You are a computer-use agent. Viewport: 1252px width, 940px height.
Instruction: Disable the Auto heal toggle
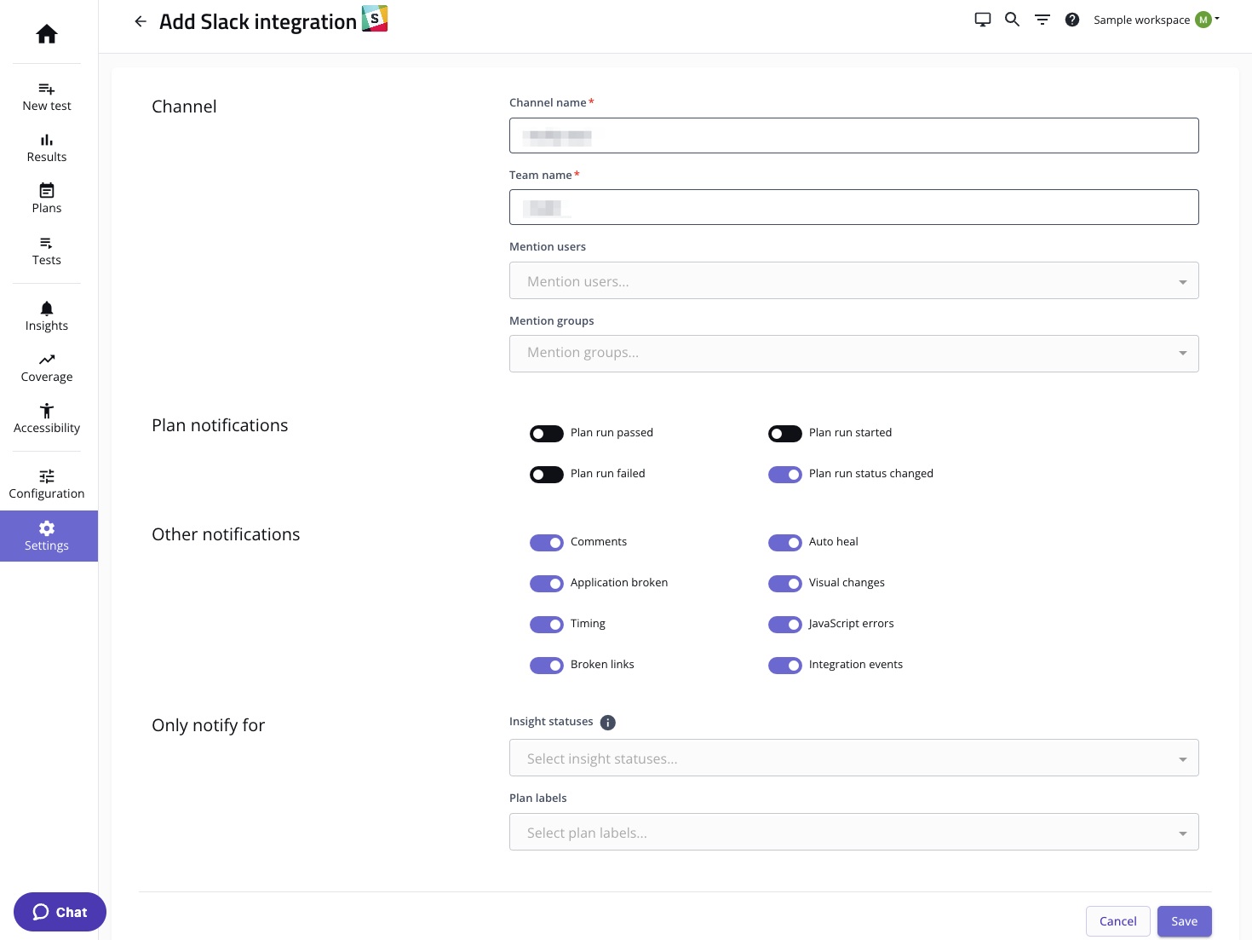point(785,543)
